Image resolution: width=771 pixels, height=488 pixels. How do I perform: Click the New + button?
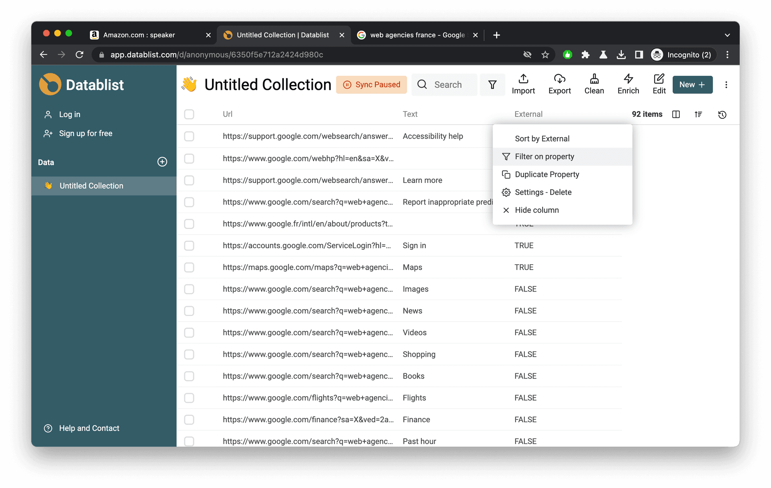[x=692, y=85]
